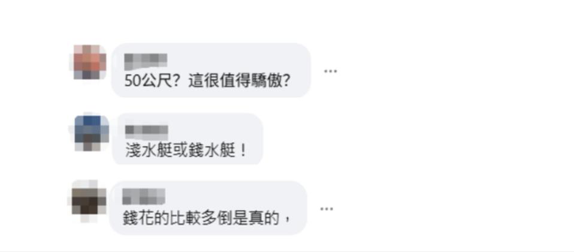
Task: Open profile name above 50公尺 comment
Action: [146, 62]
